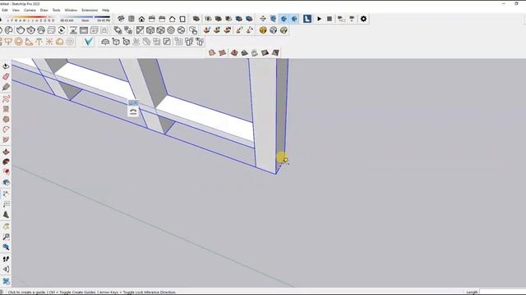The height and width of the screenshot is (295, 526).
Task: Open settings with the gear icon
Action: point(363,19)
